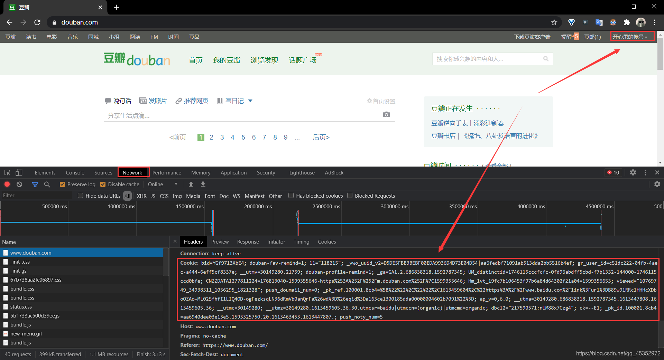This screenshot has height=360, width=664.
Task: Open a new browser tab
Action: point(117,7)
